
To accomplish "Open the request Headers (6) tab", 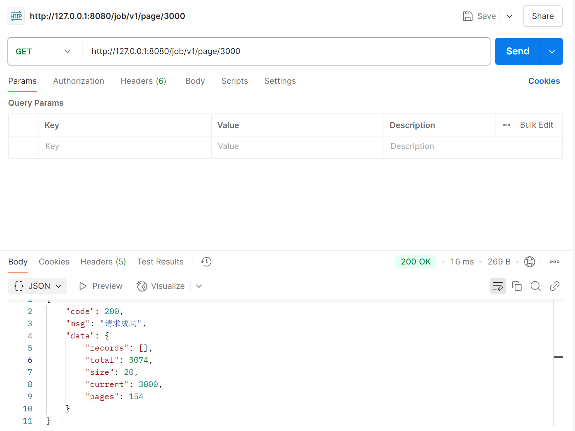I will pos(143,81).
